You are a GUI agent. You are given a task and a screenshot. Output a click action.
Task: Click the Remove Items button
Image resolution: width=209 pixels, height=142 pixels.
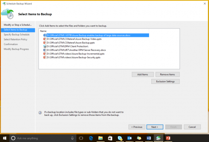coord(168,75)
